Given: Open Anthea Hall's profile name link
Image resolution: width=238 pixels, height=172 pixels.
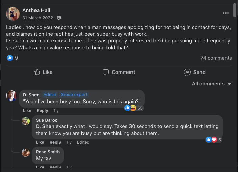Looking at the screenshot, I should pyautogui.click(x=36, y=10).
